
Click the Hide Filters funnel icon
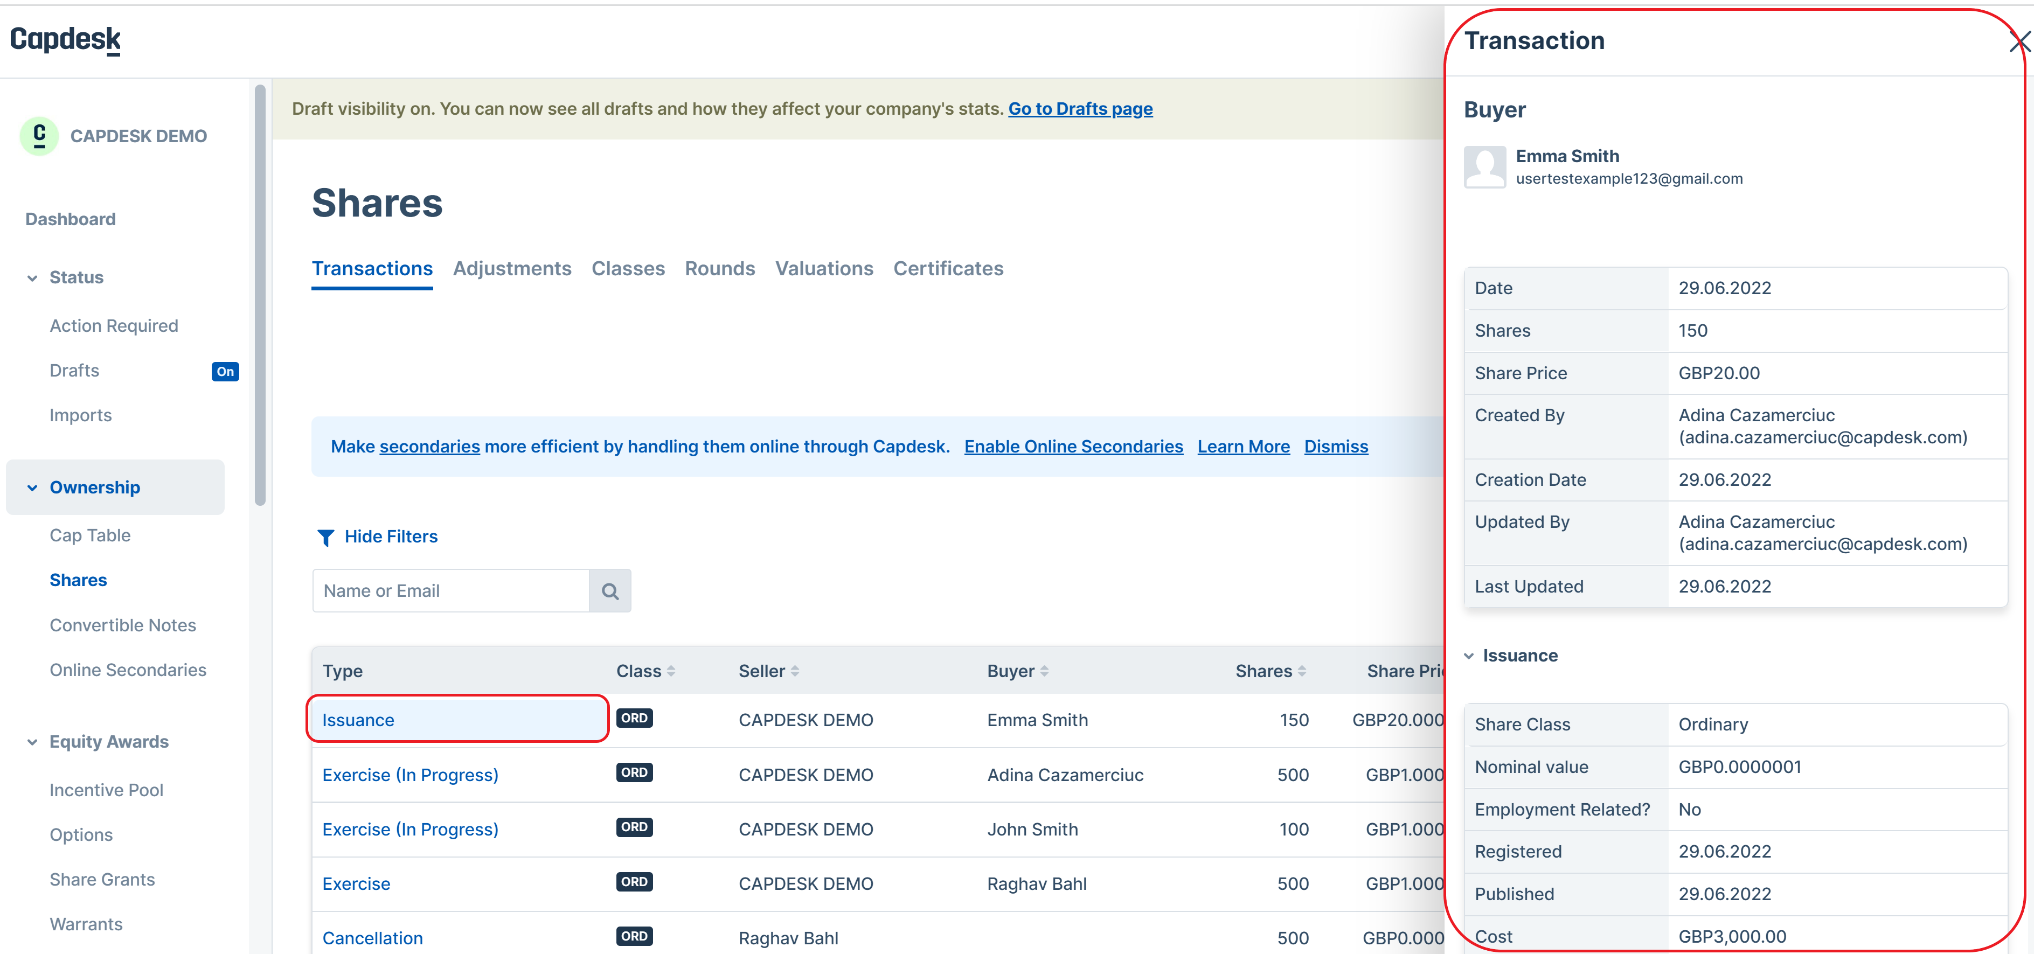click(x=325, y=538)
